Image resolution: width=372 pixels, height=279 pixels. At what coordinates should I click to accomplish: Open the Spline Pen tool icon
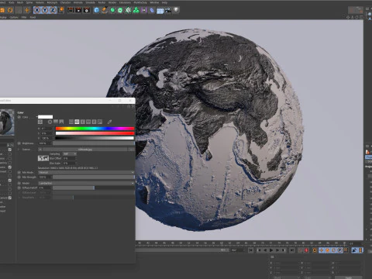click(105, 10)
